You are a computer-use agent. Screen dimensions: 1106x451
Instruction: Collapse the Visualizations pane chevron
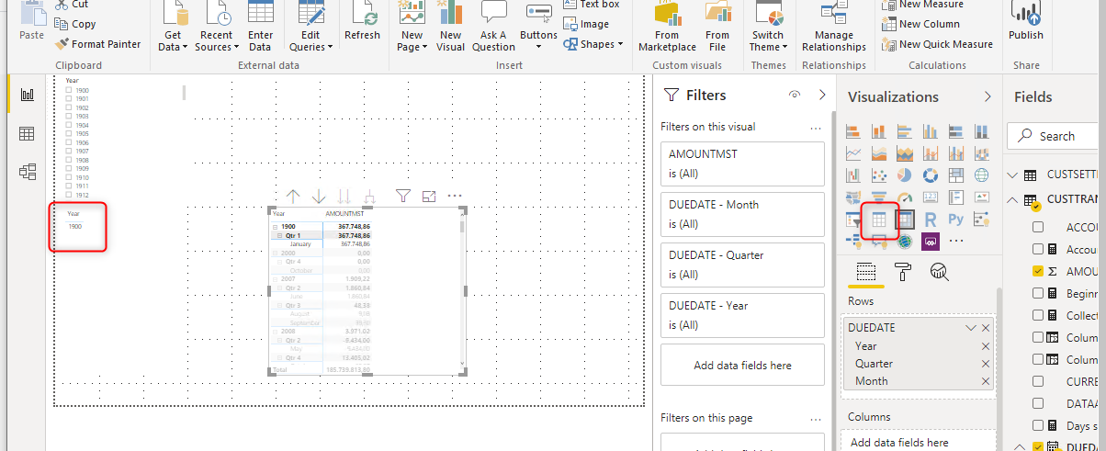[x=988, y=96]
